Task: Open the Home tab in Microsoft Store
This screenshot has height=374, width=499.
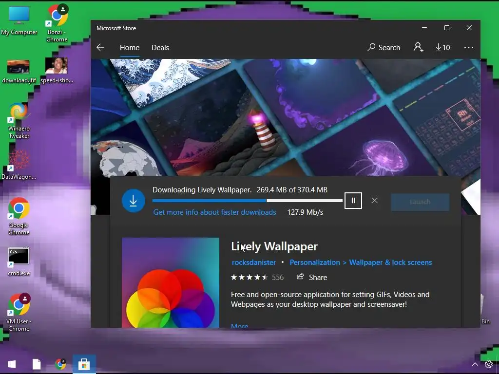Action: (x=130, y=48)
